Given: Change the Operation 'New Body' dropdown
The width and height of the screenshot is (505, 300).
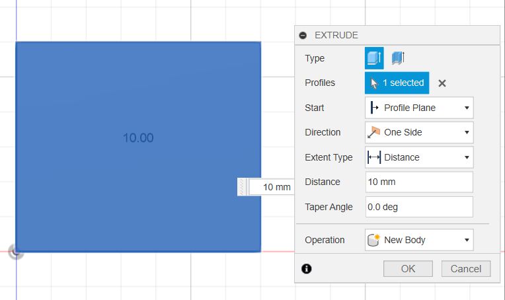Looking at the screenshot, I should tap(419, 240).
